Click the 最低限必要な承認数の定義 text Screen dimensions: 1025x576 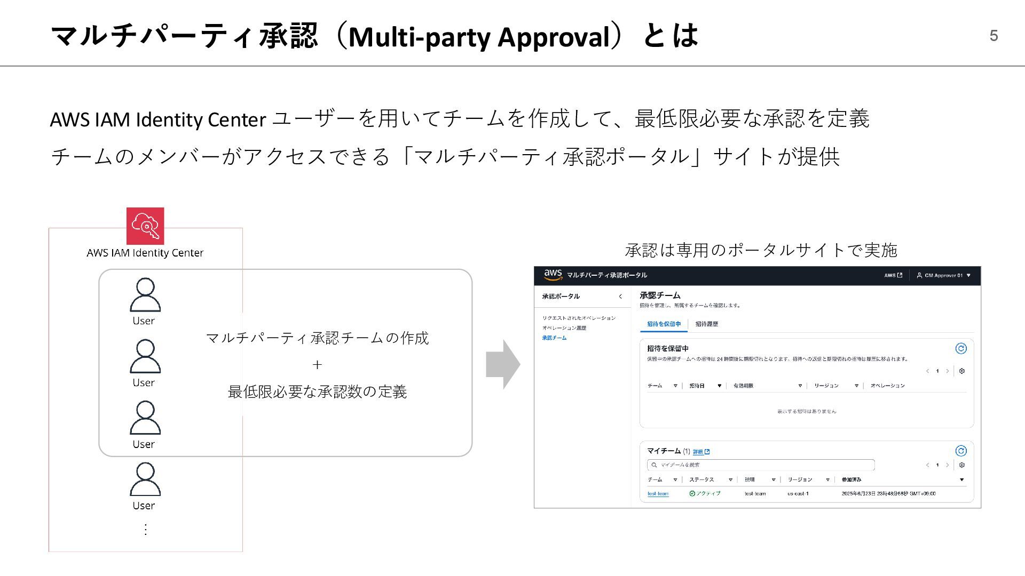point(317,392)
